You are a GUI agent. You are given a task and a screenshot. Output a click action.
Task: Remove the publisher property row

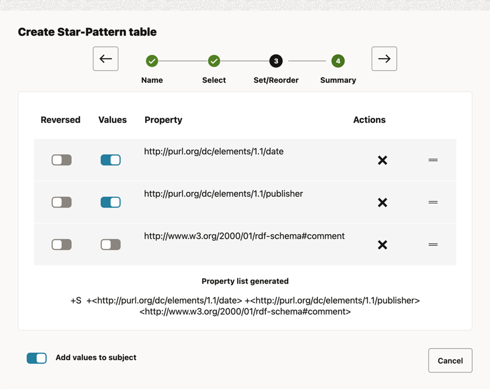click(x=382, y=202)
